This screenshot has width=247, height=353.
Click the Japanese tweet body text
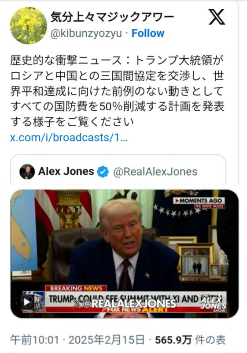coord(117,91)
